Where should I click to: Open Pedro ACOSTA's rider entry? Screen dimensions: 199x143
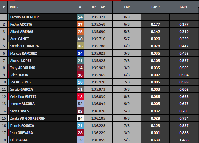pyautogui.click(x=21, y=24)
